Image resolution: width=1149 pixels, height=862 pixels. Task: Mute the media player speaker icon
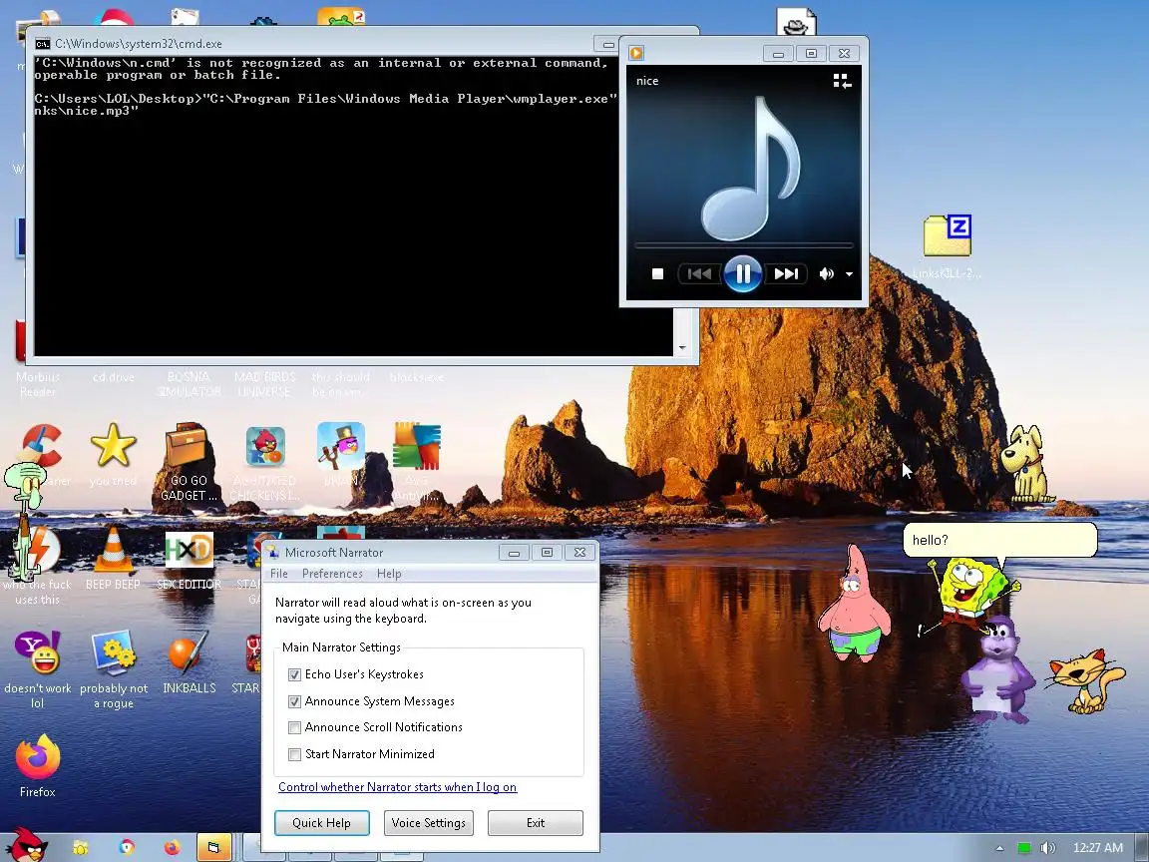click(826, 273)
